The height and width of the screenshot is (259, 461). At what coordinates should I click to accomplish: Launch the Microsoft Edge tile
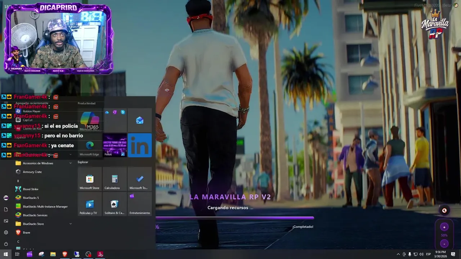pos(90,145)
